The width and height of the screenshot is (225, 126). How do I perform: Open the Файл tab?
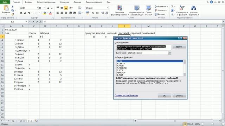(x=5, y=2)
